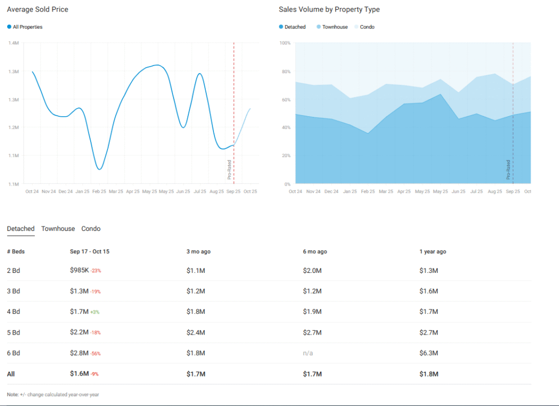Toggle the All Properties legend series
Image resolution: width=559 pixels, height=406 pixels.
coord(27,27)
